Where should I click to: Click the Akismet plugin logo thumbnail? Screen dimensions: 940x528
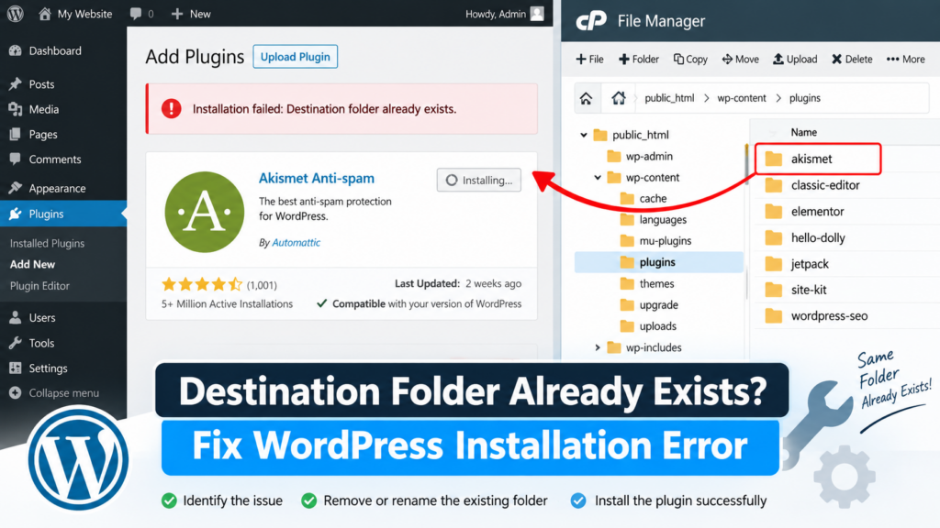[205, 212]
